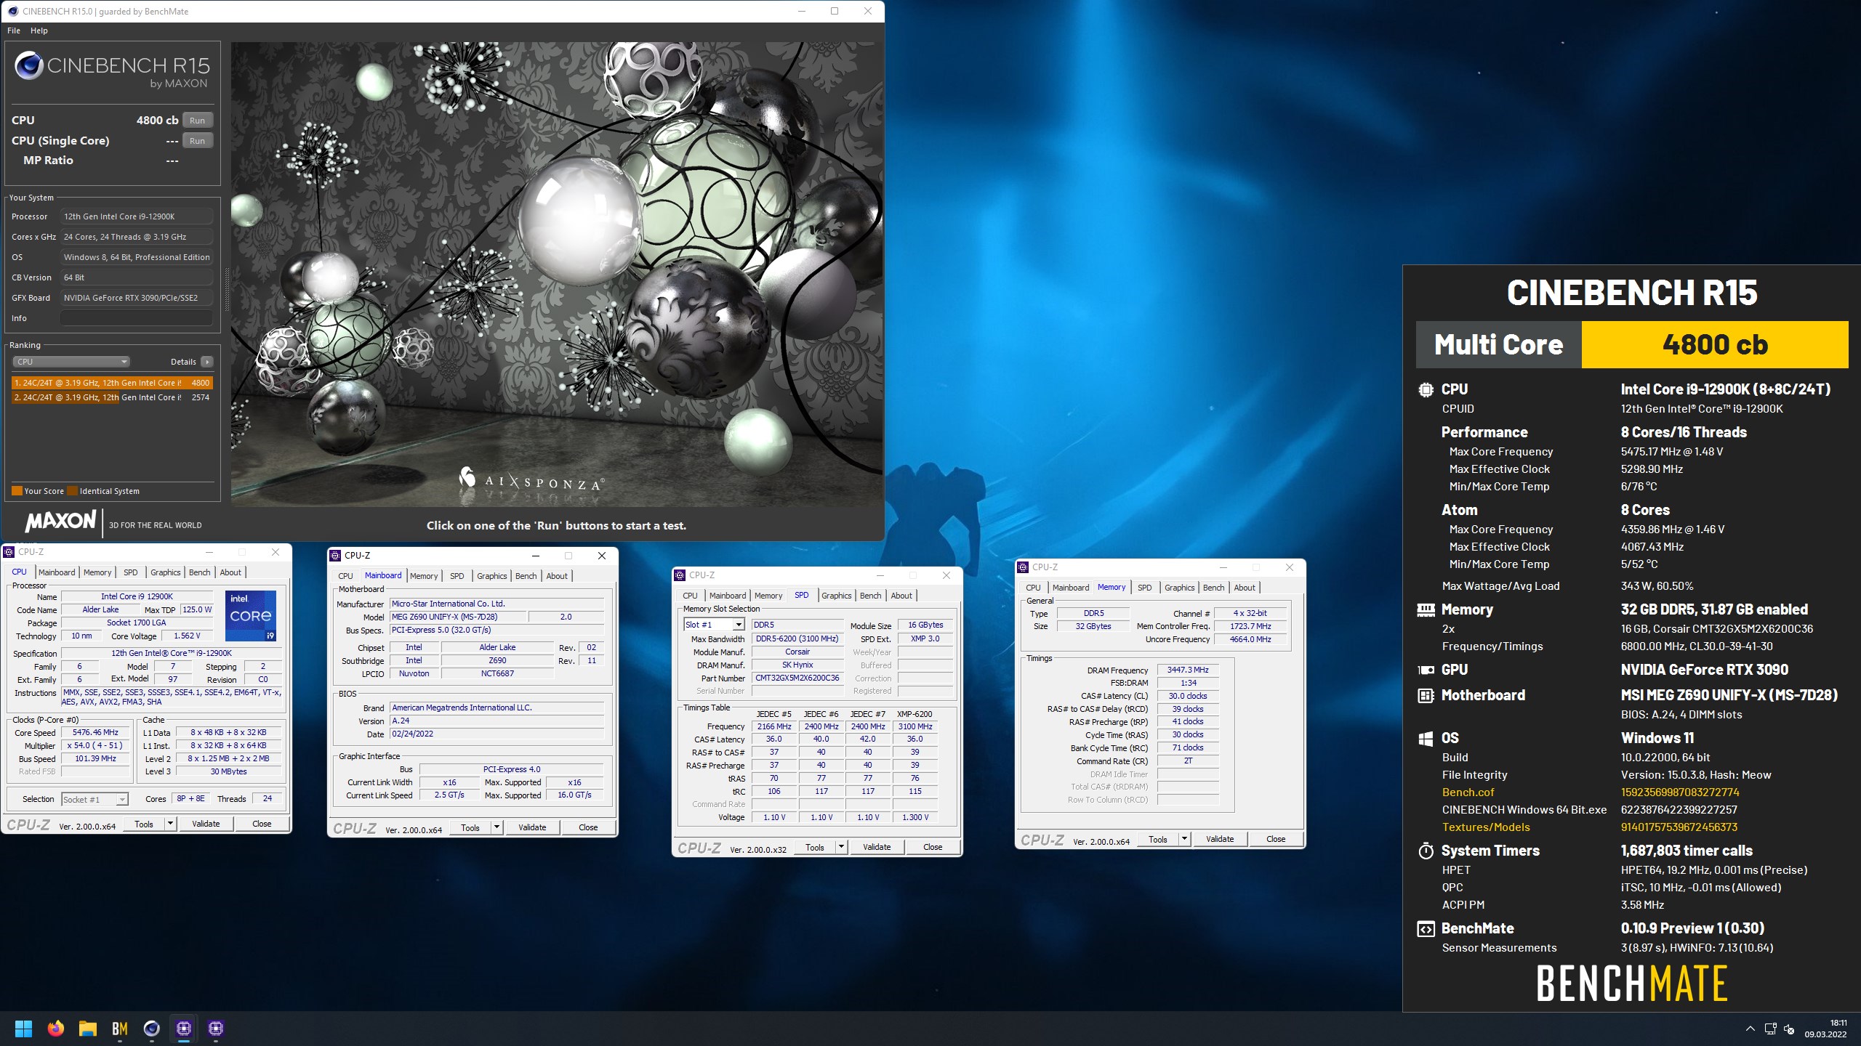The image size is (1861, 1046).
Task: Open the Cinebench Help menu
Action: (39, 31)
